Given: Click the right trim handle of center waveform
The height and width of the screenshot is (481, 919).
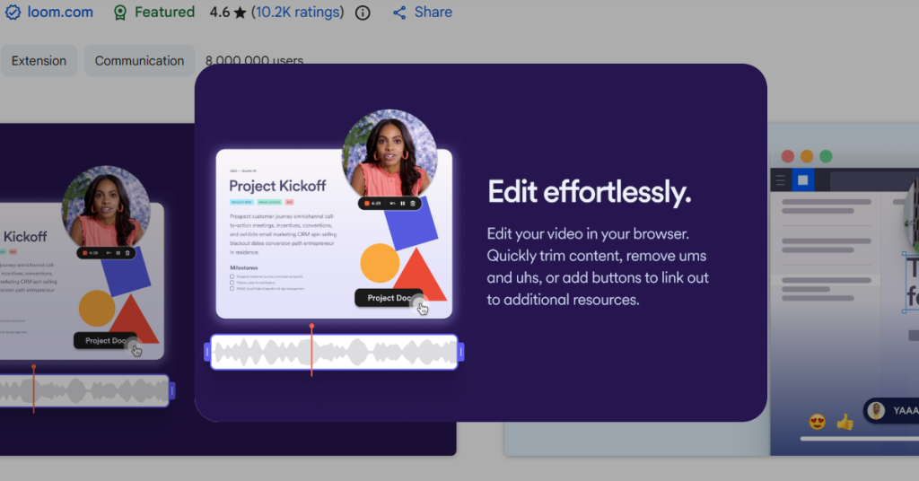Looking at the screenshot, I should tap(461, 353).
